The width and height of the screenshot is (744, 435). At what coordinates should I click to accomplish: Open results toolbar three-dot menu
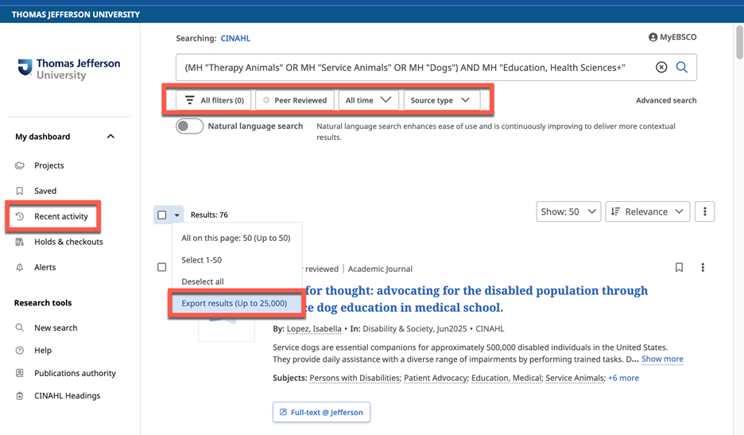(704, 212)
